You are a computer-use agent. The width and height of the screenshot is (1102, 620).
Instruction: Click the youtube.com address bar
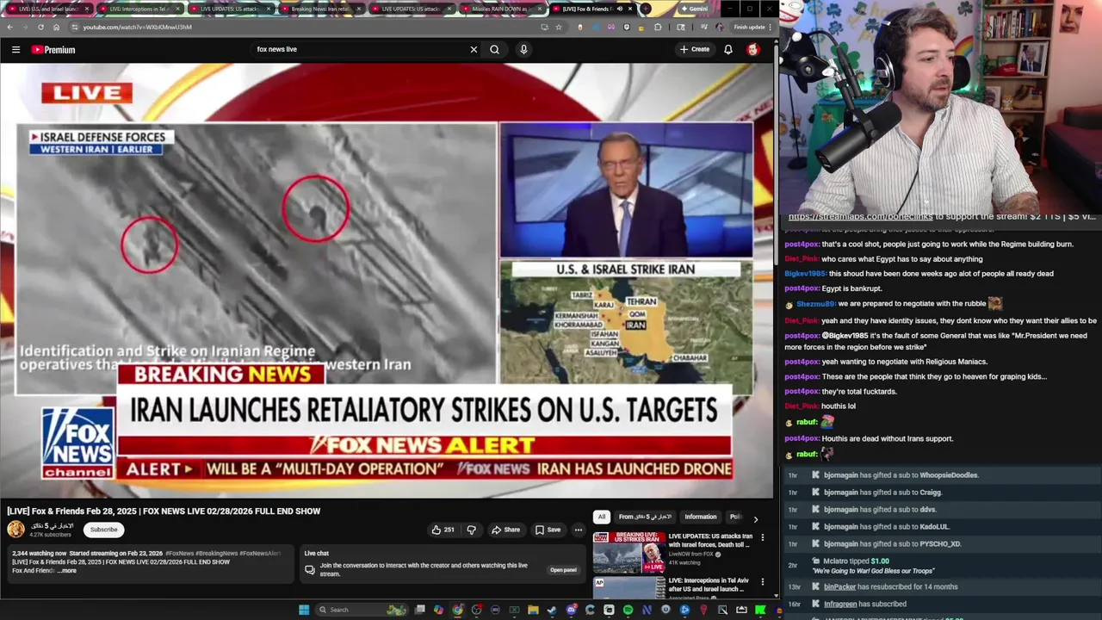click(x=306, y=27)
